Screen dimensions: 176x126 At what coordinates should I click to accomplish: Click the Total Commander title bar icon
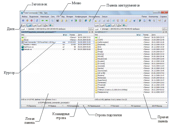tap(22, 13)
